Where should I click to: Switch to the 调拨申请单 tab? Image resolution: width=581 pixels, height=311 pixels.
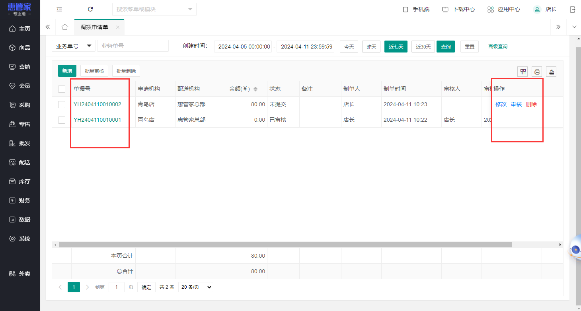(x=94, y=27)
